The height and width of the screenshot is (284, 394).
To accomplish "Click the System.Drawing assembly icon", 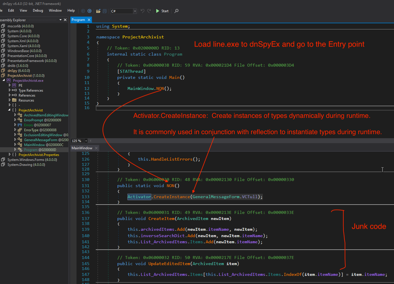I will coord(3,164).
